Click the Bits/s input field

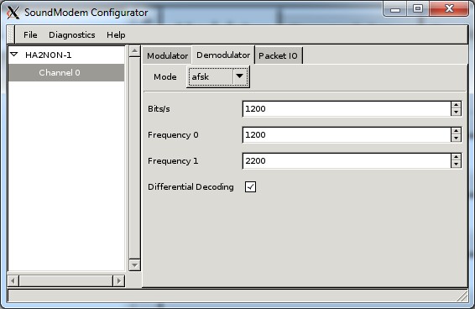point(347,109)
